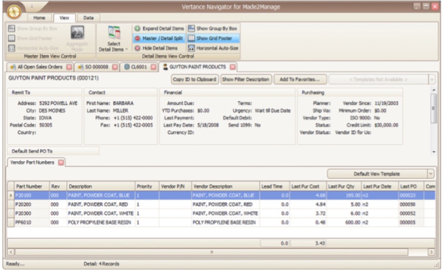Click Hide Detail Items icon

tap(137, 48)
